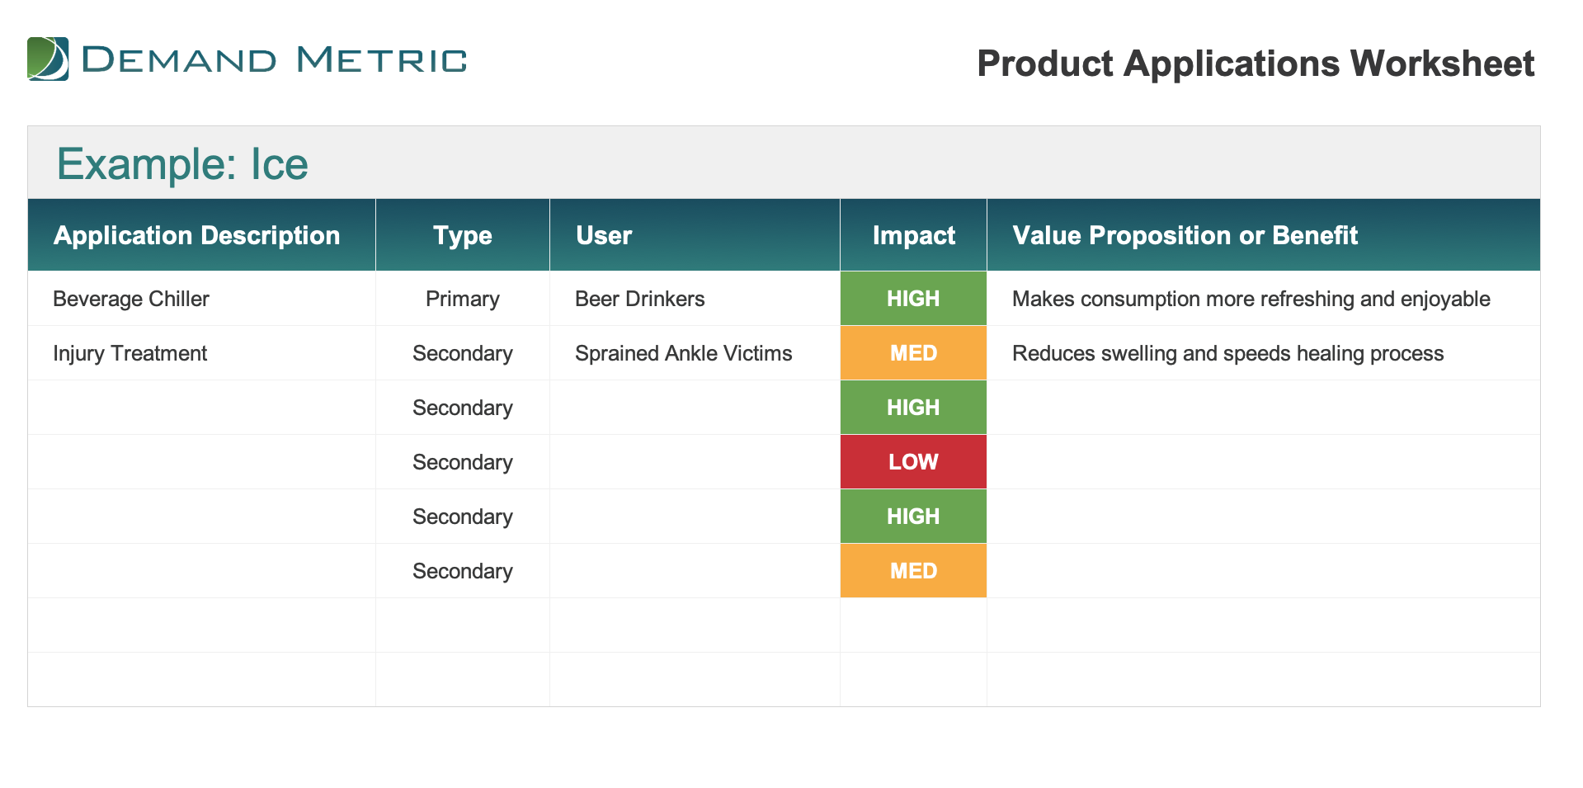The height and width of the screenshot is (788, 1583).
Task: Click green HIGH impact for Beverage Chiller
Action: point(914,299)
